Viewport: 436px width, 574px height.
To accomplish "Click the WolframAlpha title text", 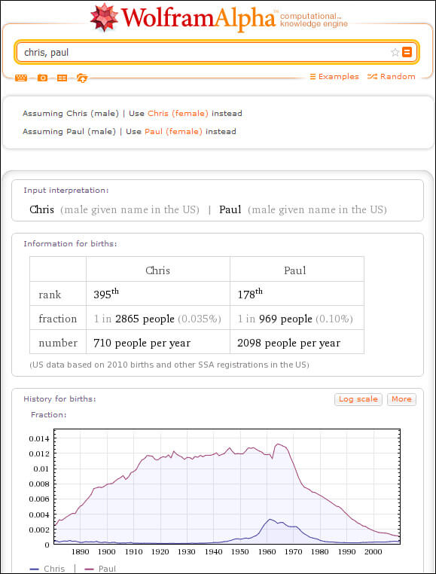I will click(x=198, y=17).
